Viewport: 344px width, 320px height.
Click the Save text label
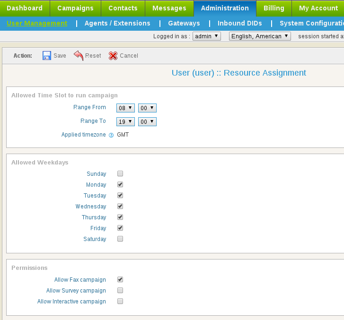pos(60,56)
